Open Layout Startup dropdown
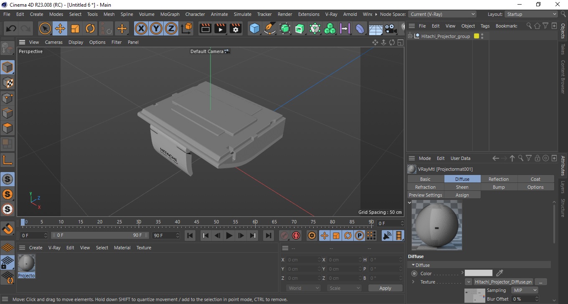568x304 pixels. (x=532, y=14)
